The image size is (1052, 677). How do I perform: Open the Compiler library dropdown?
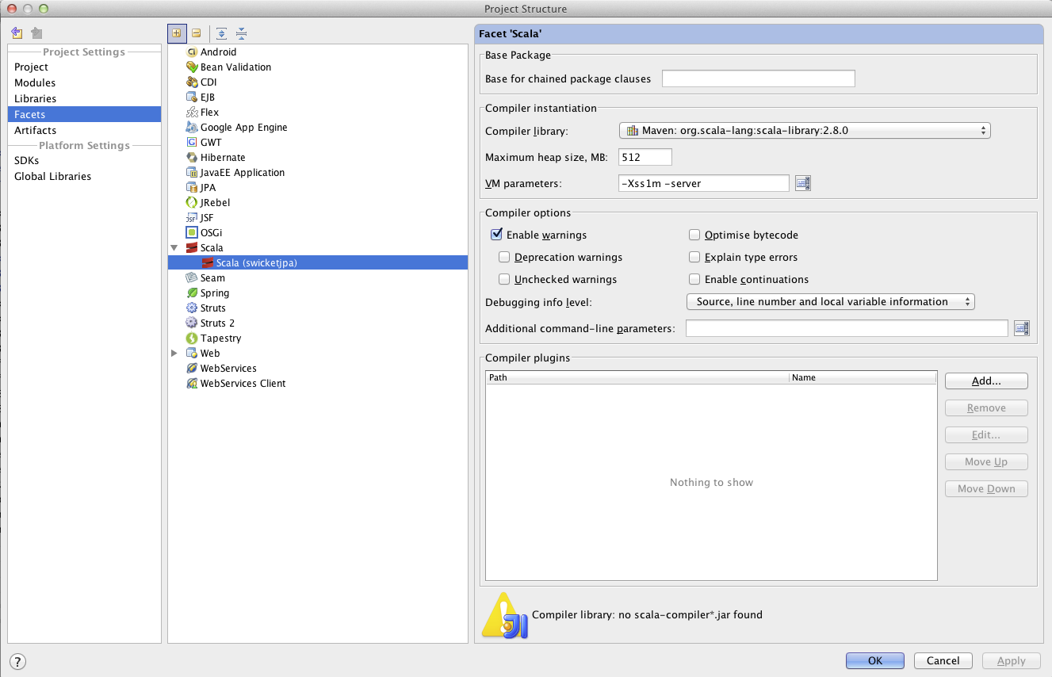(805, 131)
